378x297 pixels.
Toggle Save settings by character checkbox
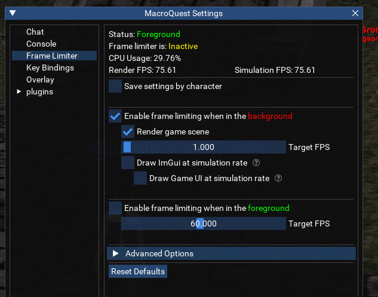coord(115,87)
